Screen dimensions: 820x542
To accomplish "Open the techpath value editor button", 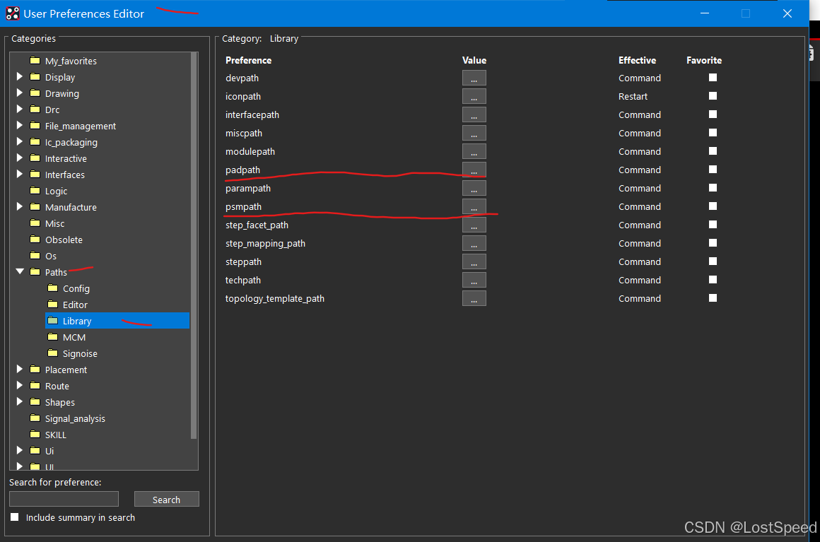I will [474, 280].
